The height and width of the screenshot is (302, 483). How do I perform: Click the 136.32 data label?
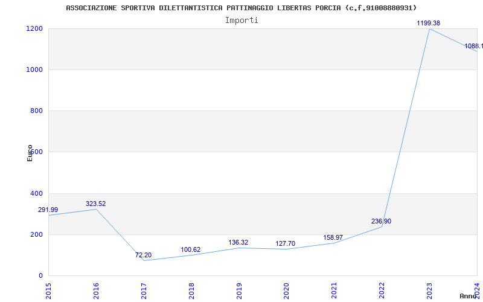coord(238,243)
